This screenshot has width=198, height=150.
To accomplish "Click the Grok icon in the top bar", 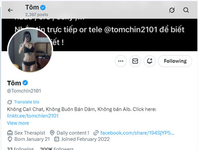I will point(172,10).
